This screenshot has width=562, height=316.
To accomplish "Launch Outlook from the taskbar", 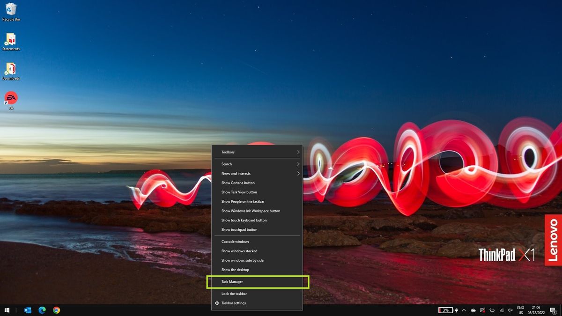I will pyautogui.click(x=28, y=310).
